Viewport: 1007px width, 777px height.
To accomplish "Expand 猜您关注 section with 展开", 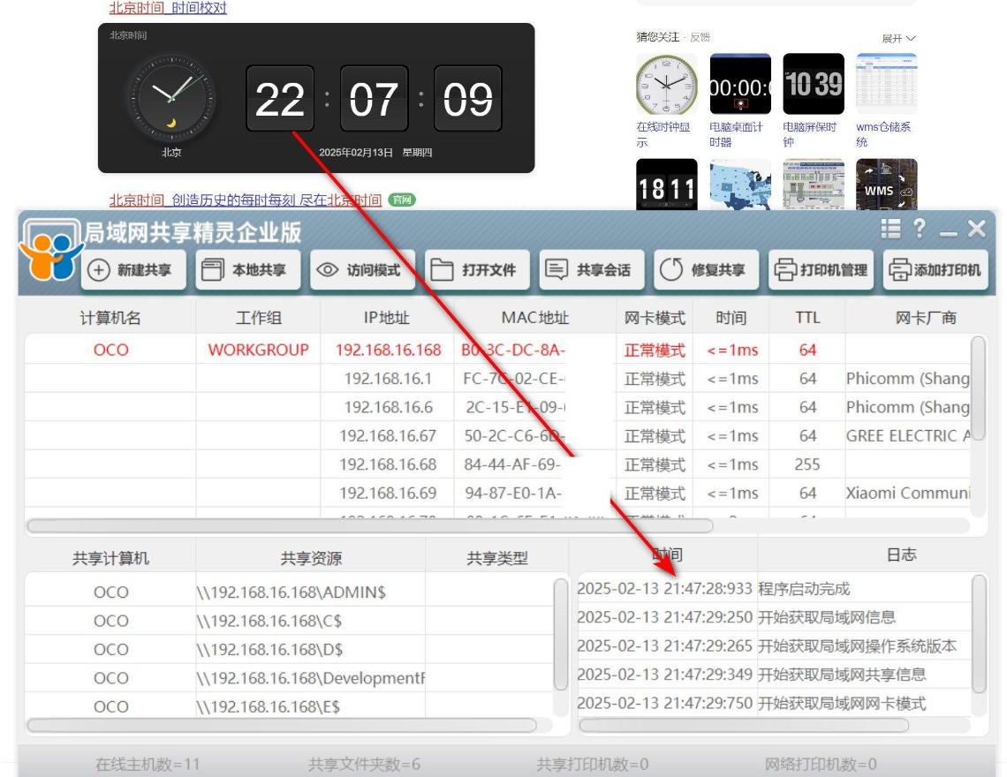I will pyautogui.click(x=898, y=38).
